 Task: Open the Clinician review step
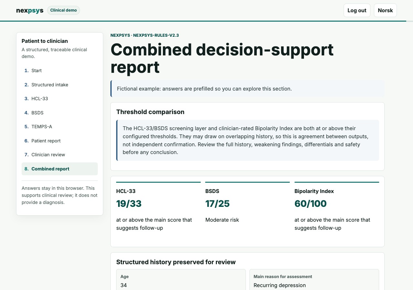pos(60,155)
